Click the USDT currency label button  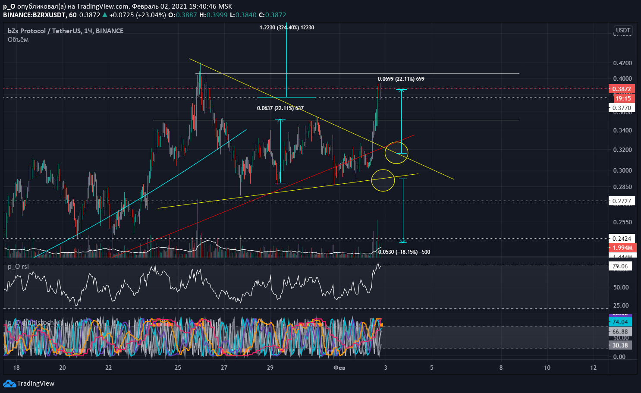[623, 30]
